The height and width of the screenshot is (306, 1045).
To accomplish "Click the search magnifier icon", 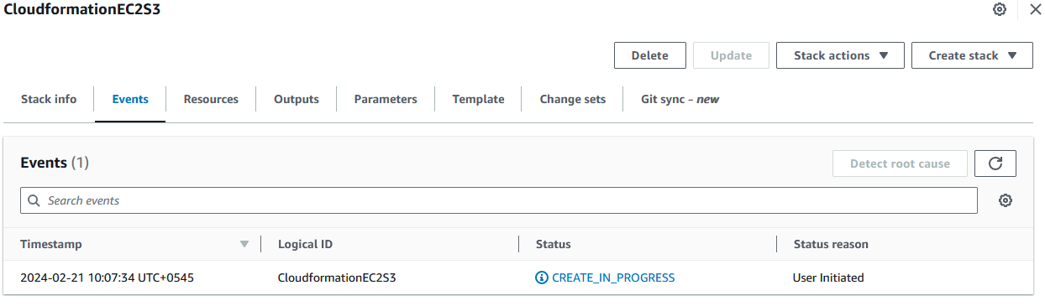I will [34, 200].
